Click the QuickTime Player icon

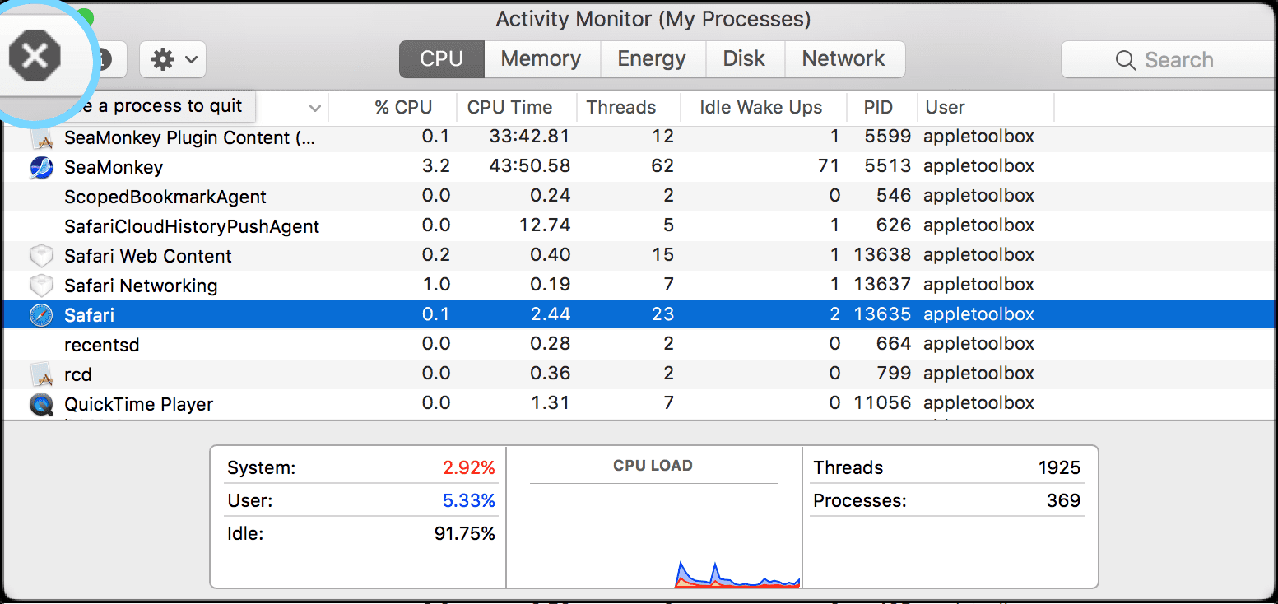tap(41, 404)
